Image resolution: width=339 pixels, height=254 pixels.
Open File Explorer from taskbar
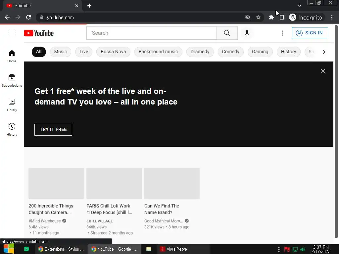(x=149, y=249)
